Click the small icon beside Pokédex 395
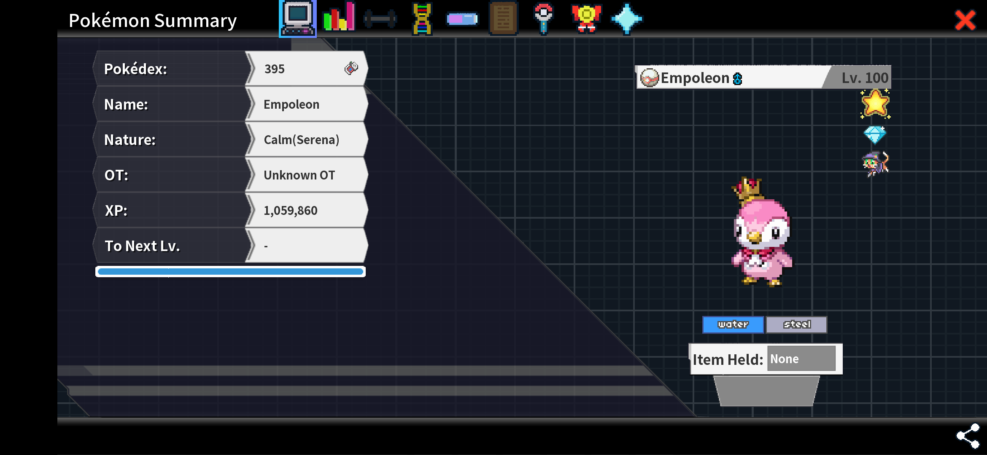 pos(351,68)
